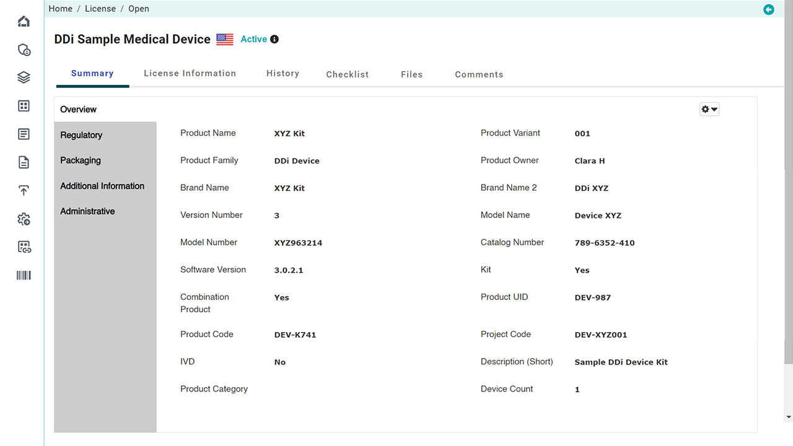Click Home in the breadcrumb
This screenshot has height=446, width=793.
point(61,9)
